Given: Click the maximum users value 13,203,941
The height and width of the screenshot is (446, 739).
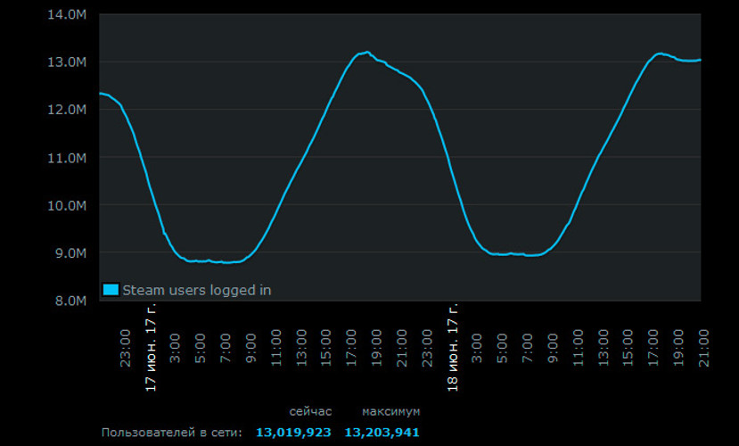Looking at the screenshot, I should (x=382, y=433).
